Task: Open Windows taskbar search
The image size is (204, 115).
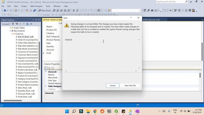Action: (74, 111)
